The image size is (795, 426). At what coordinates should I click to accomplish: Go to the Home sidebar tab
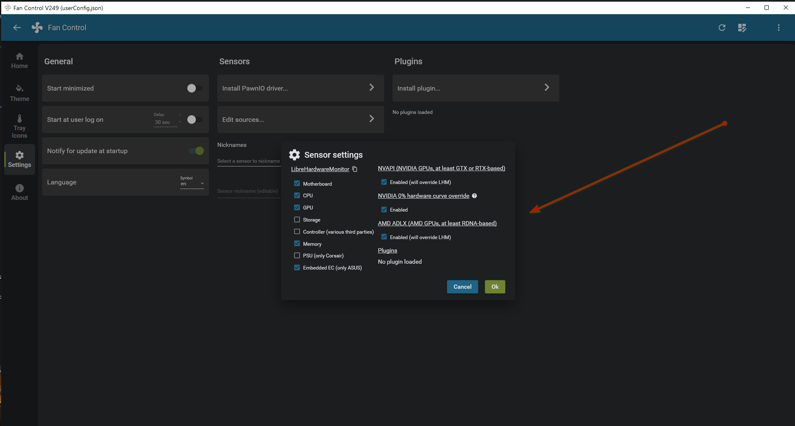20,60
